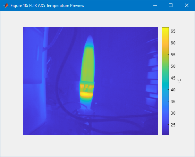Click the 25 tick label on colorbar
Screen dimensions: 195x157
[173, 125]
